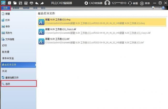
Task: Select the 文件 ribbon tab
Action: click(x=5, y=8)
